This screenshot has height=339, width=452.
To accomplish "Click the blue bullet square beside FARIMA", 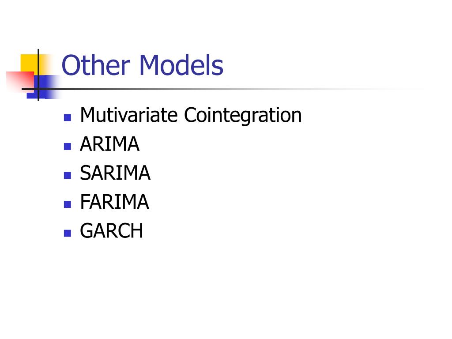I will pos(68,204).
